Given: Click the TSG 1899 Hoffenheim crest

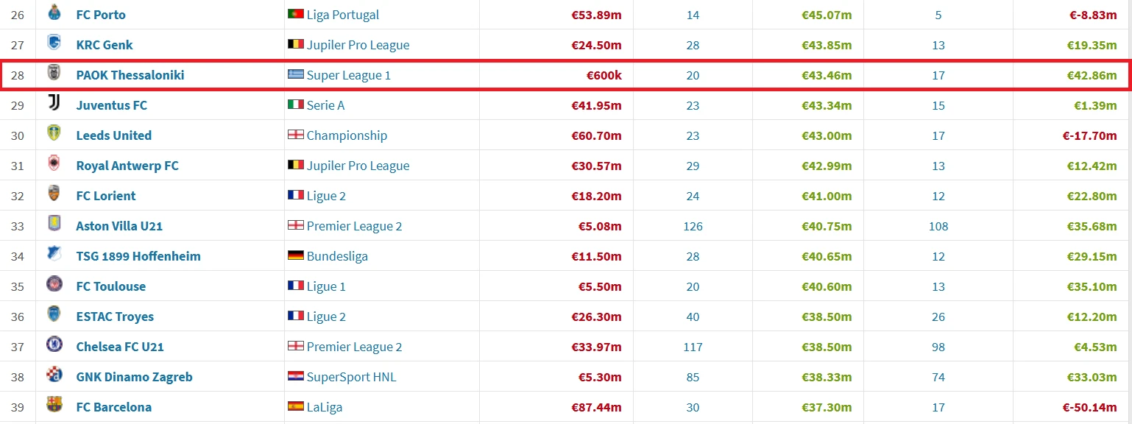Looking at the screenshot, I should (x=54, y=255).
